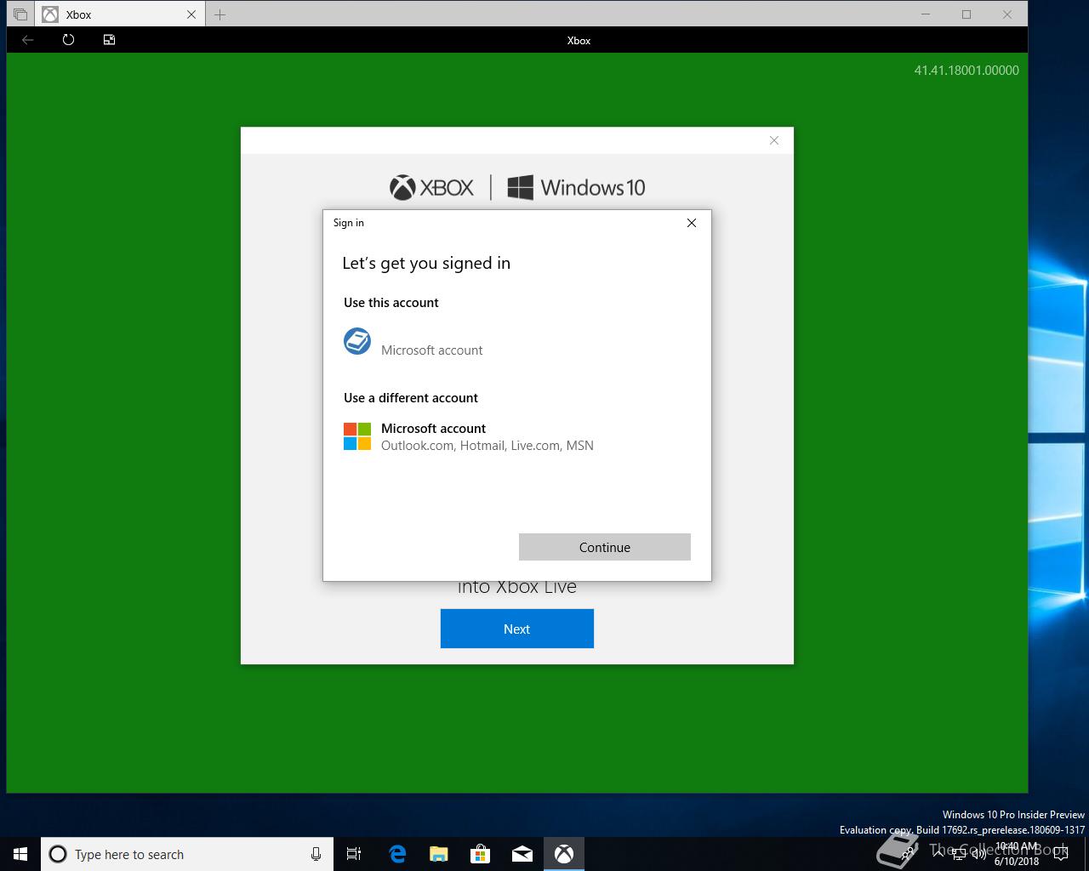Open the Mail app from the taskbar
The width and height of the screenshot is (1089, 871).
tap(522, 854)
